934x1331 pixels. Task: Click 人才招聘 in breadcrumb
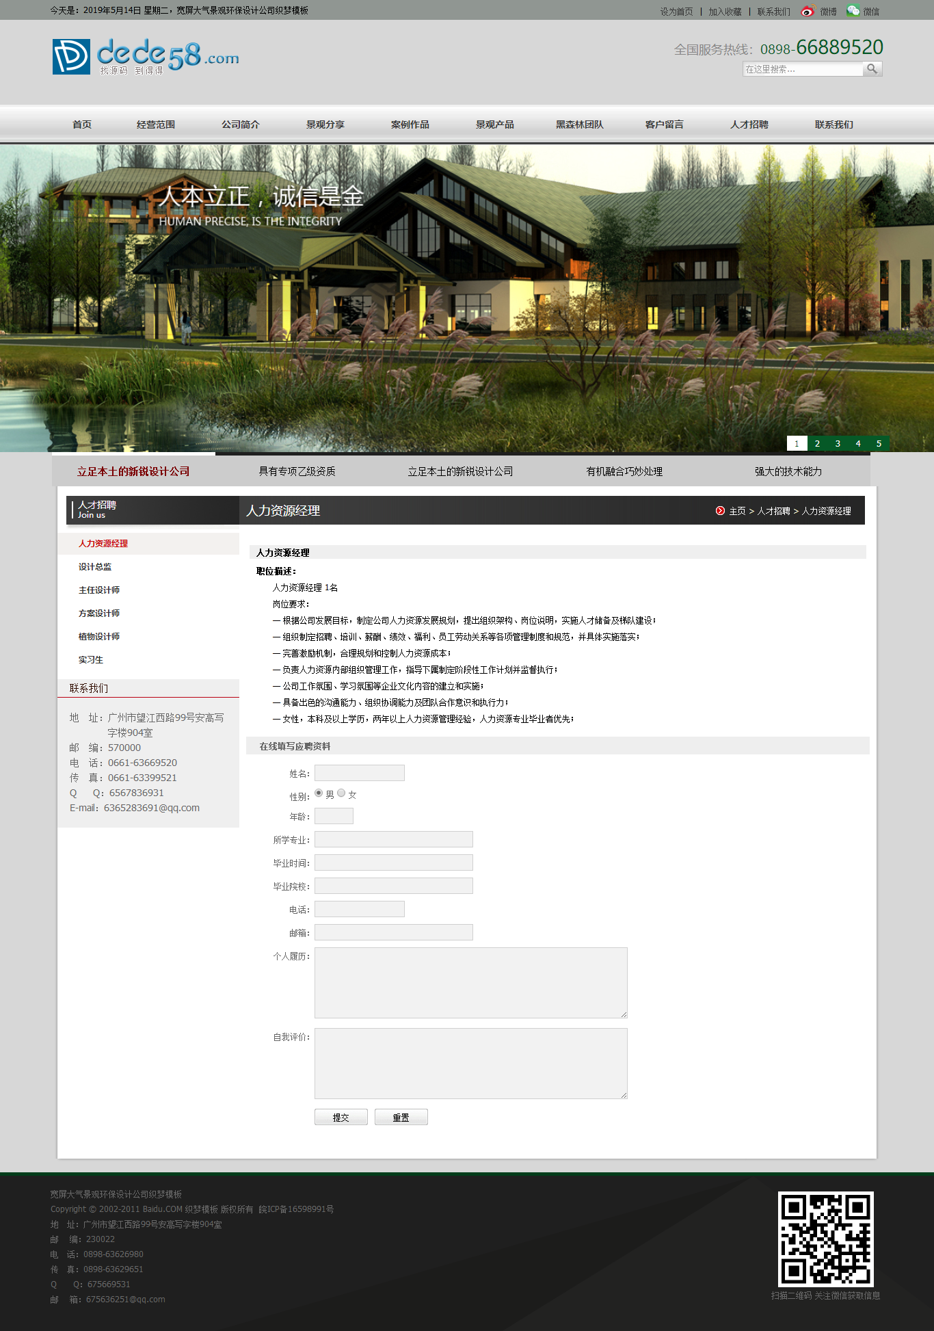point(773,511)
